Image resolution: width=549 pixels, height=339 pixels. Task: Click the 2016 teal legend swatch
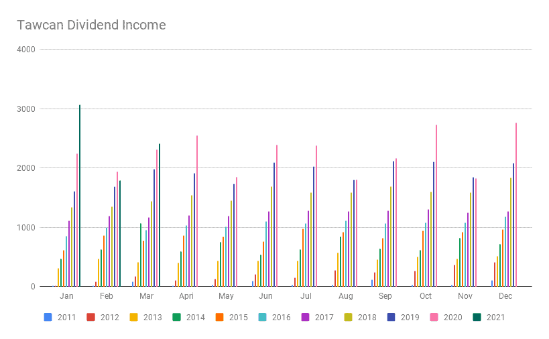pyautogui.click(x=264, y=317)
